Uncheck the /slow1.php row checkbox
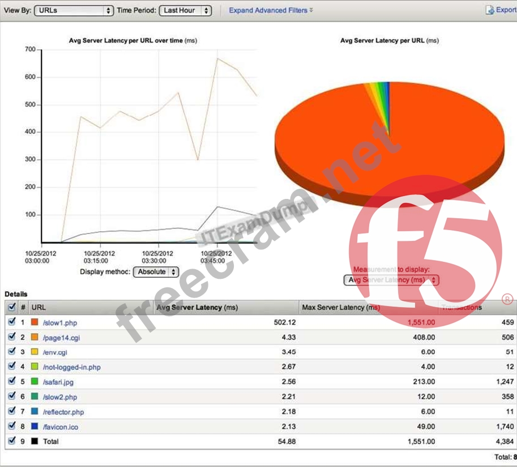Image resolution: width=517 pixels, height=467 pixels. 11,322
